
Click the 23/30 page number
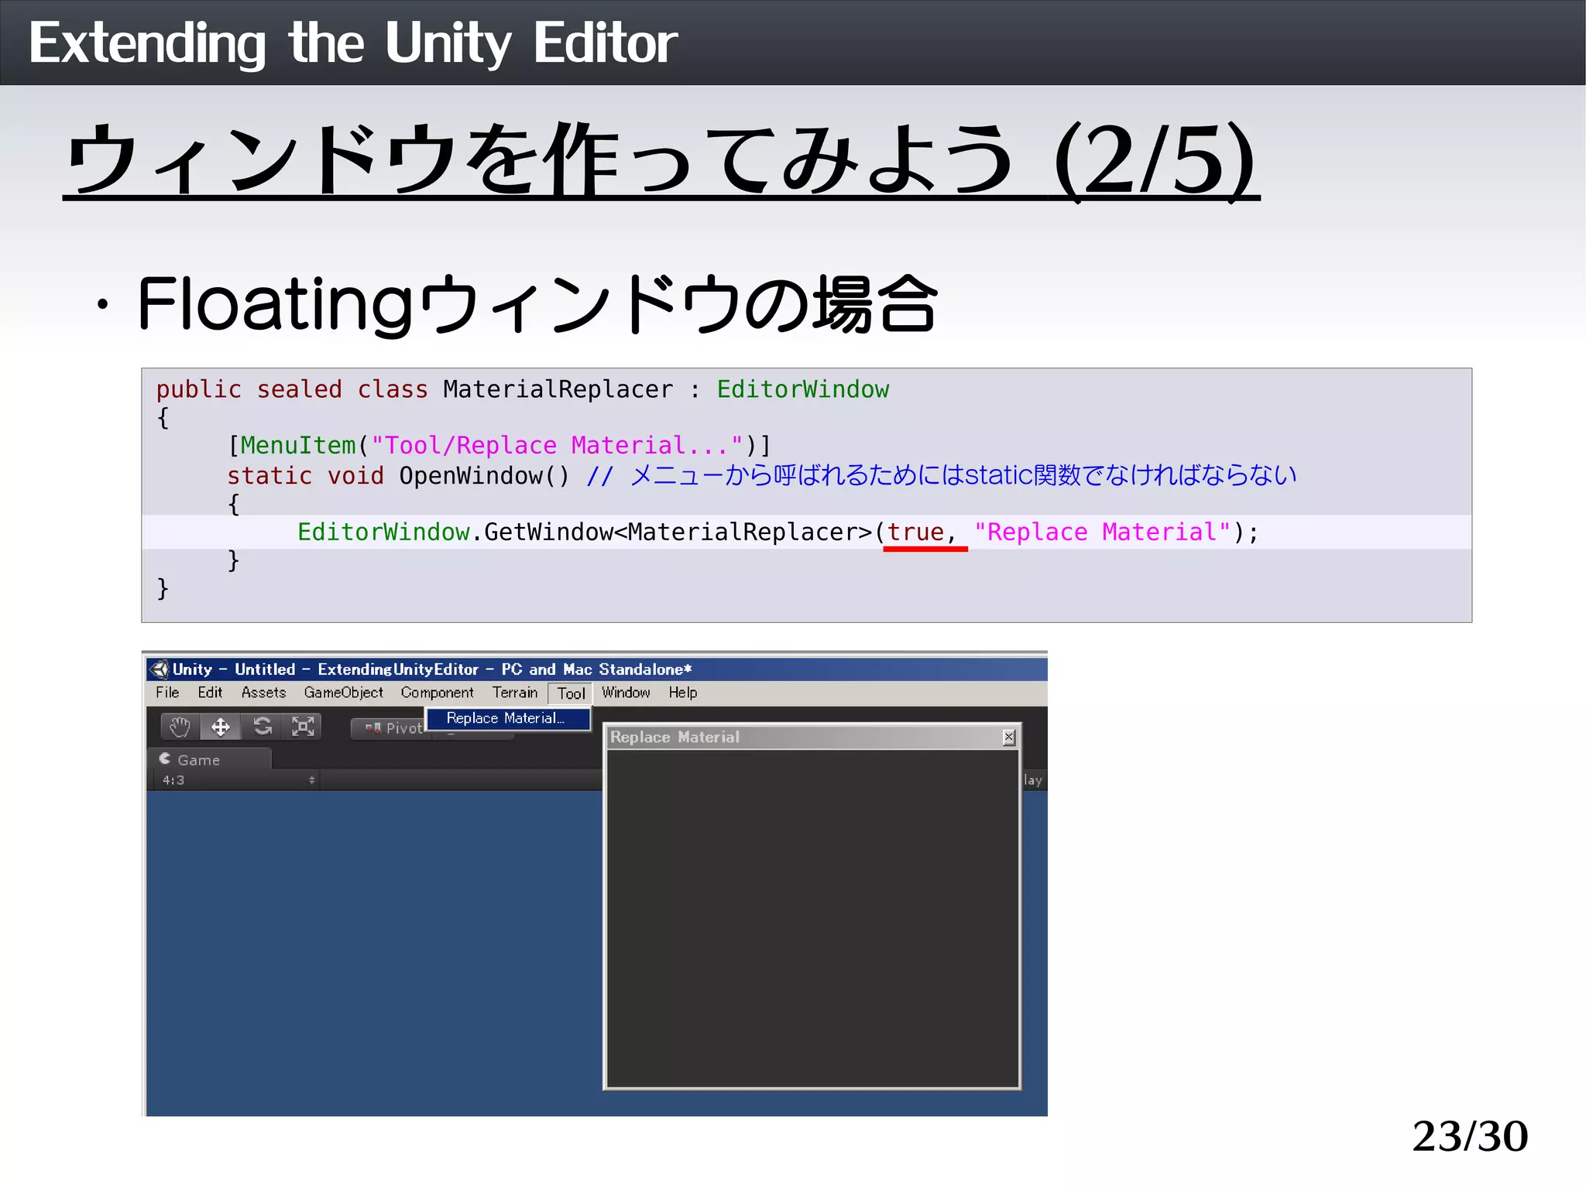[1470, 1135]
